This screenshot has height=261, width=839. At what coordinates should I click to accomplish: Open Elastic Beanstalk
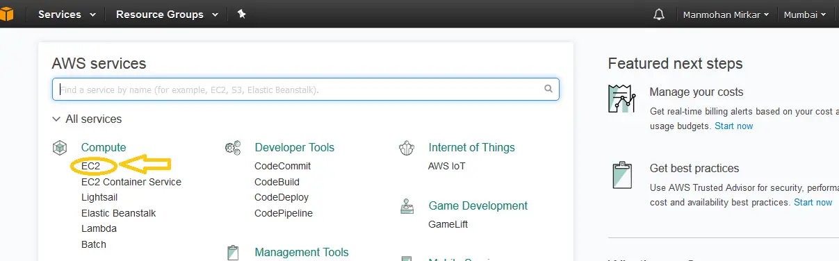[119, 213]
